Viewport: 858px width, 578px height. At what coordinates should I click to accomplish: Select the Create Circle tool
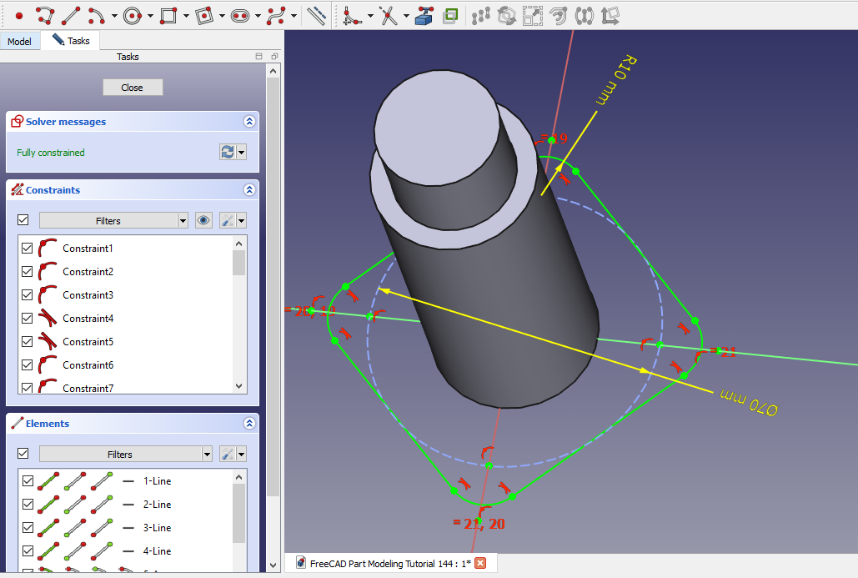(132, 15)
